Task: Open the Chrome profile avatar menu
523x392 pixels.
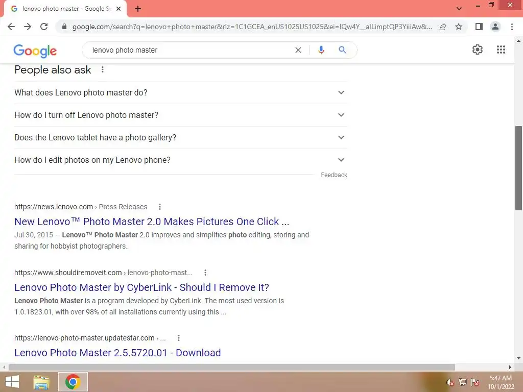Action: point(495,27)
